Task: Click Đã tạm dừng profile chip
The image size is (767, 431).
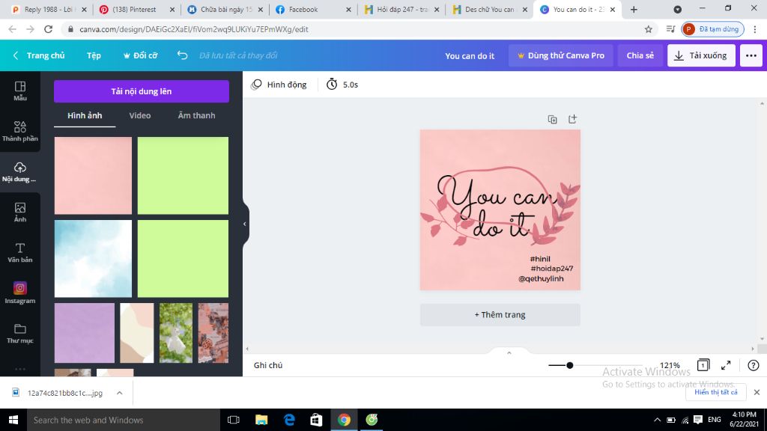Action: click(x=713, y=29)
